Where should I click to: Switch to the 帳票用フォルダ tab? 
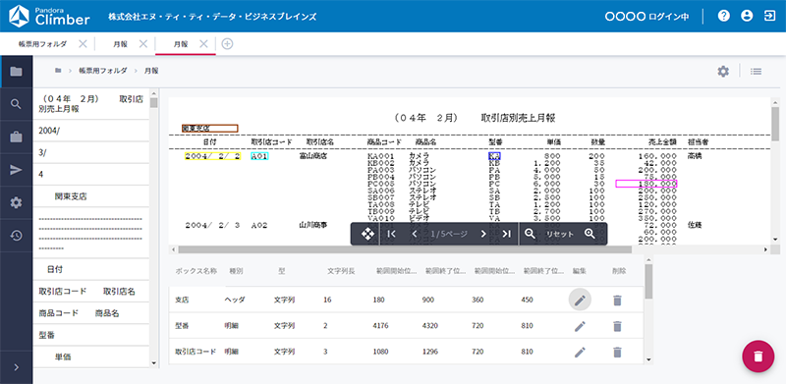coord(42,44)
